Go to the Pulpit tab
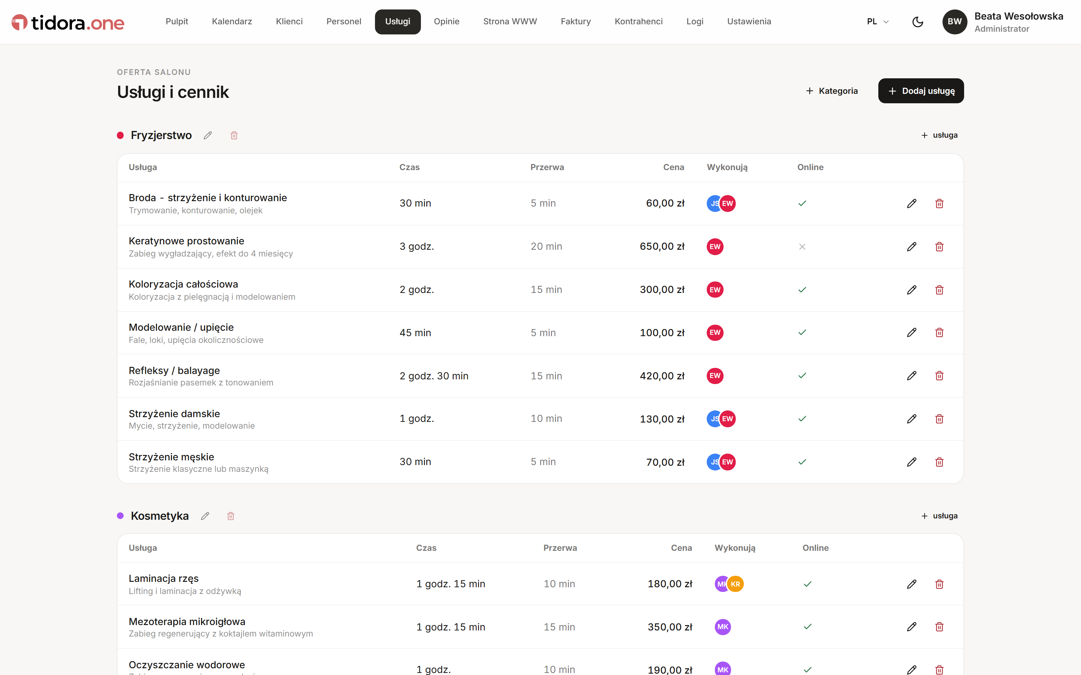The width and height of the screenshot is (1081, 675). click(177, 21)
